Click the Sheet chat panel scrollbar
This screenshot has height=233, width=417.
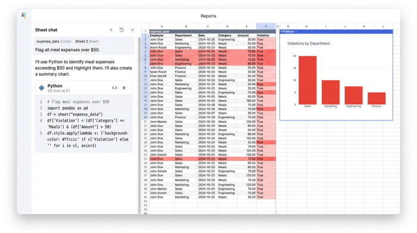point(139,125)
